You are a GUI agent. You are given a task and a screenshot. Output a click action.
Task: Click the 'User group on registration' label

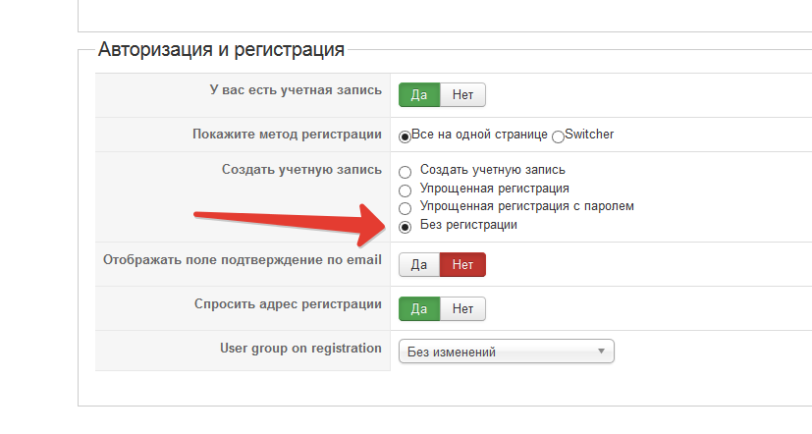click(300, 349)
